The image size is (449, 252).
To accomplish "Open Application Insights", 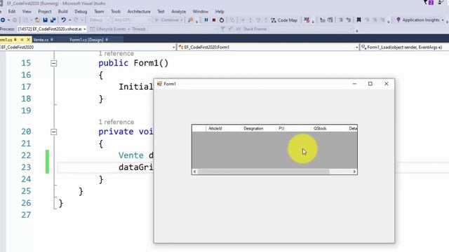I will tap(418, 20).
